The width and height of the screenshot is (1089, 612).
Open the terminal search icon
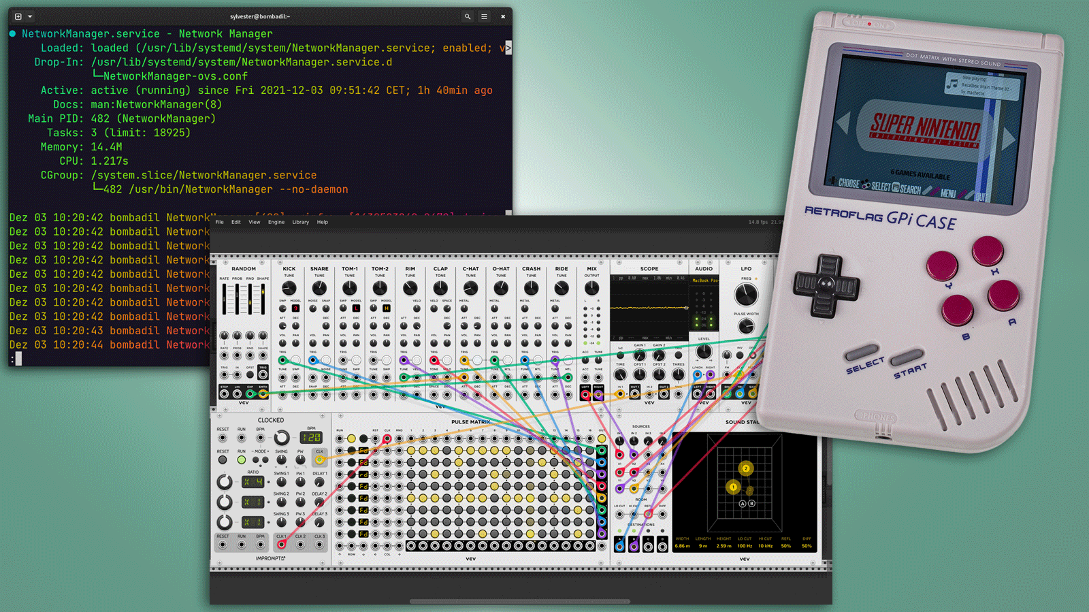(468, 16)
